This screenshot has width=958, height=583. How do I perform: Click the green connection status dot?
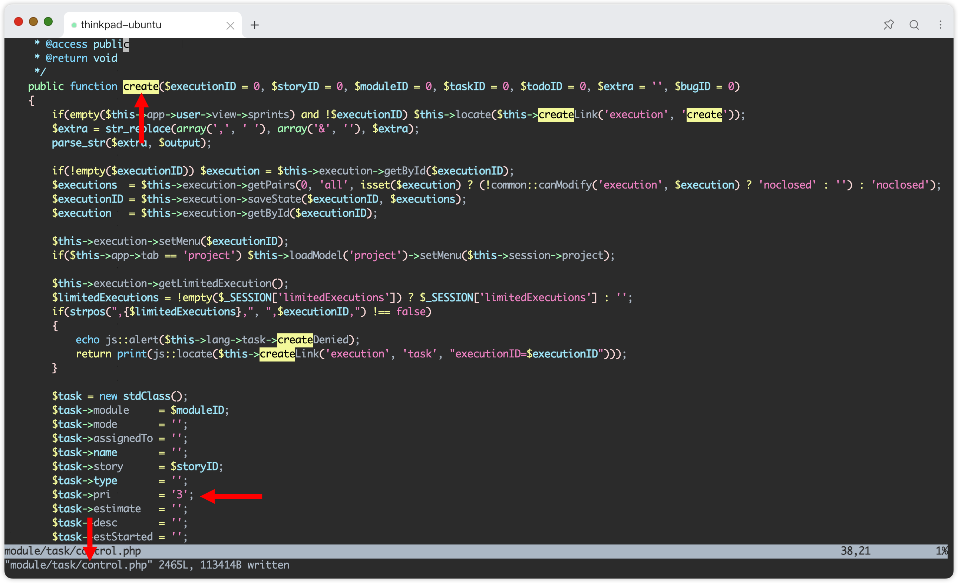point(74,25)
